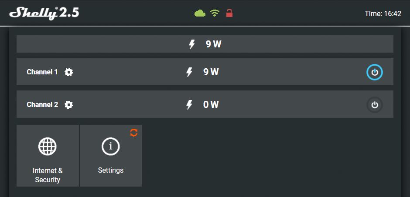Expand the Internet & Security section
Image resolution: width=410 pixels, height=197 pixels.
coord(48,156)
